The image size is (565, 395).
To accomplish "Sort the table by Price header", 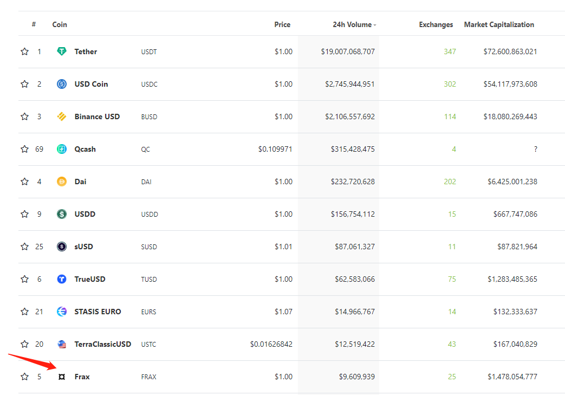I will [282, 24].
